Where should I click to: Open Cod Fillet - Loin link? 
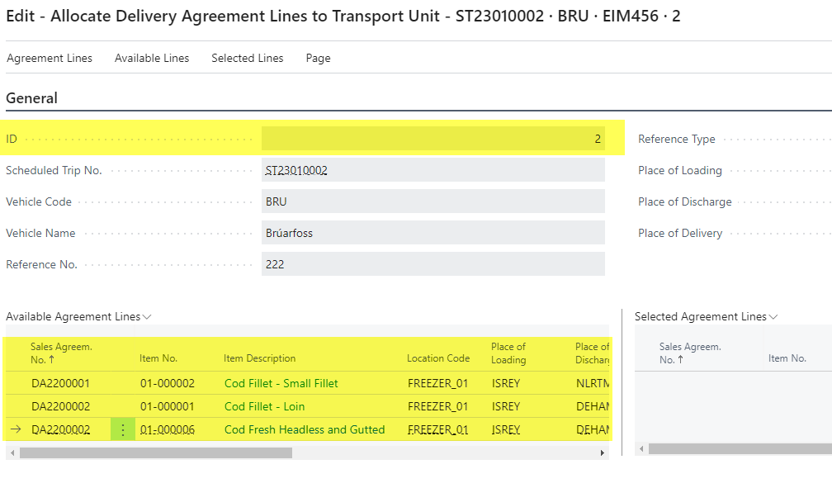tap(264, 406)
